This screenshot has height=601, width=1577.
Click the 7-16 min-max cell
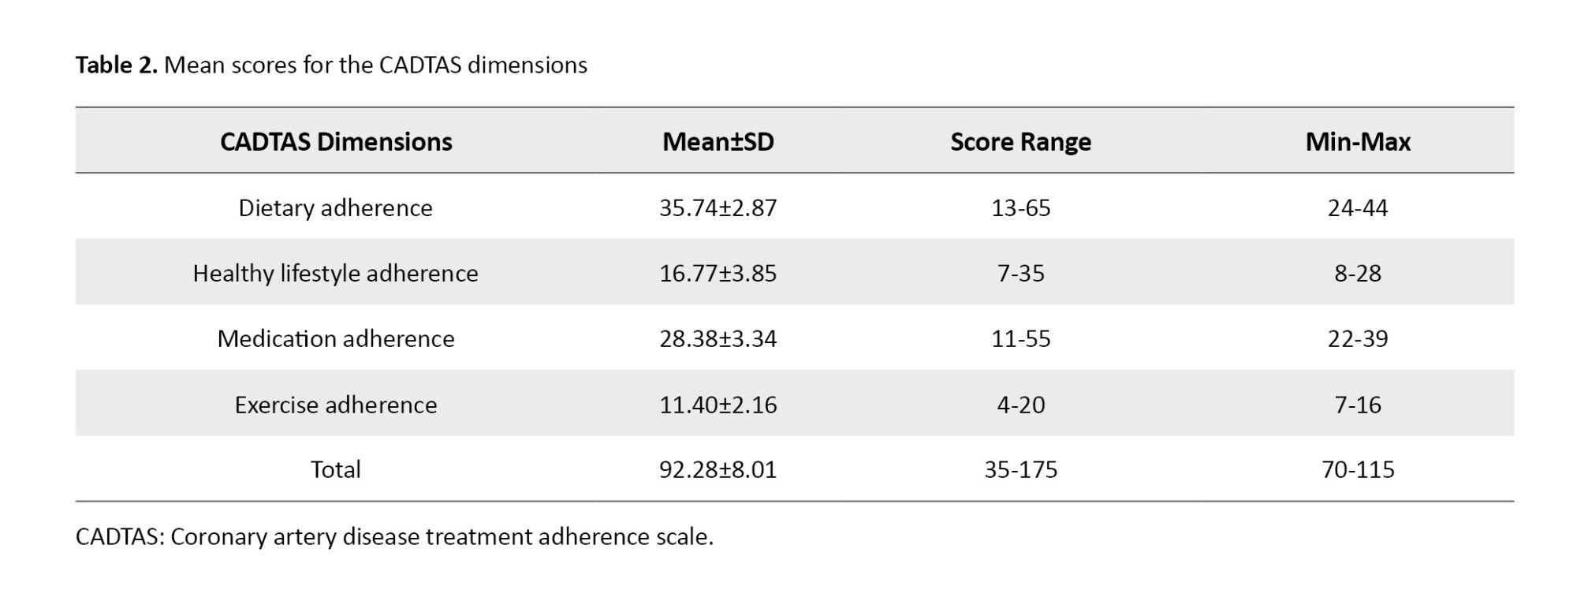tap(1358, 405)
